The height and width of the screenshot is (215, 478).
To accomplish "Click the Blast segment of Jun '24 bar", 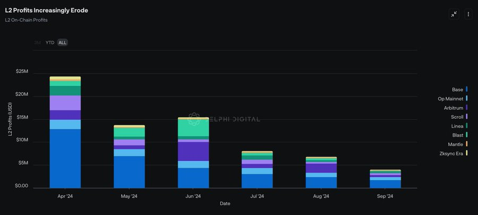I will tap(193, 127).
